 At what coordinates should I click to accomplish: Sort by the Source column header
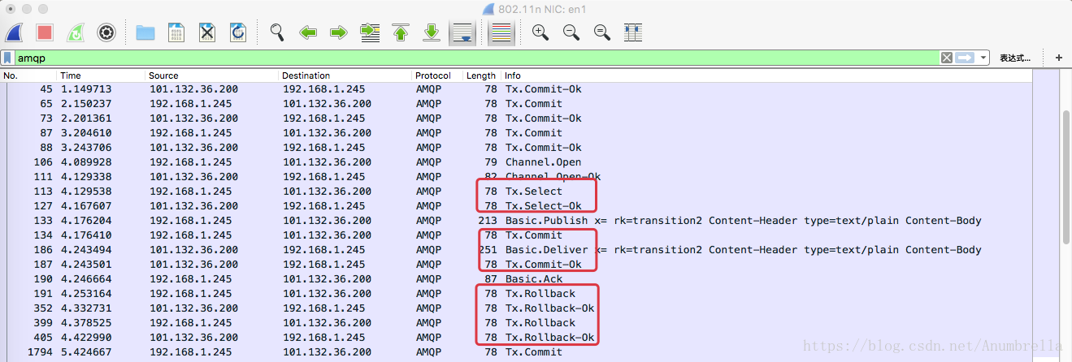[x=212, y=75]
